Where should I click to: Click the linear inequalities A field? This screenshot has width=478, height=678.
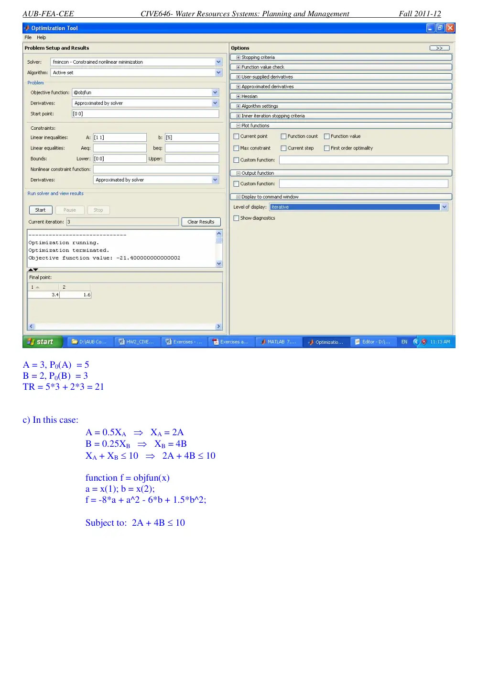119,137
